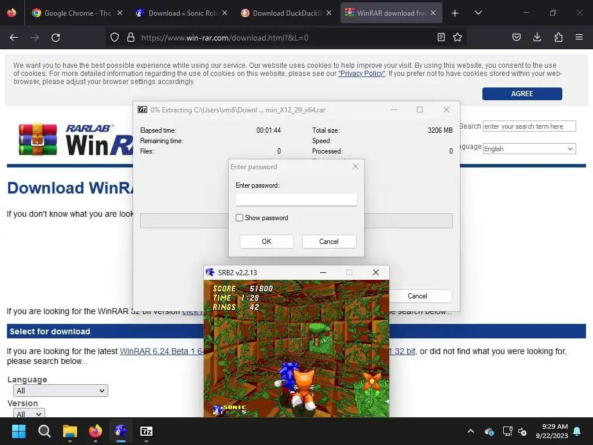The height and width of the screenshot is (445, 593).
Task: Click the AGREE cookie consent button
Action: click(522, 93)
